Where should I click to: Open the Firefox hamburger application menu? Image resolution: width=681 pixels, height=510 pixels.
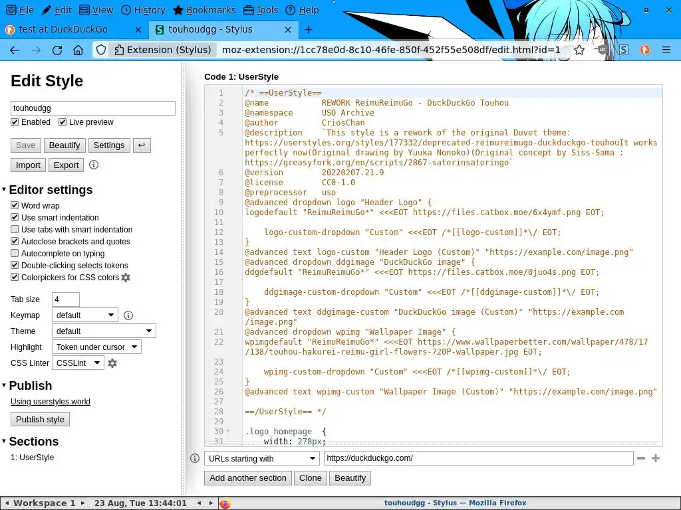(x=666, y=50)
